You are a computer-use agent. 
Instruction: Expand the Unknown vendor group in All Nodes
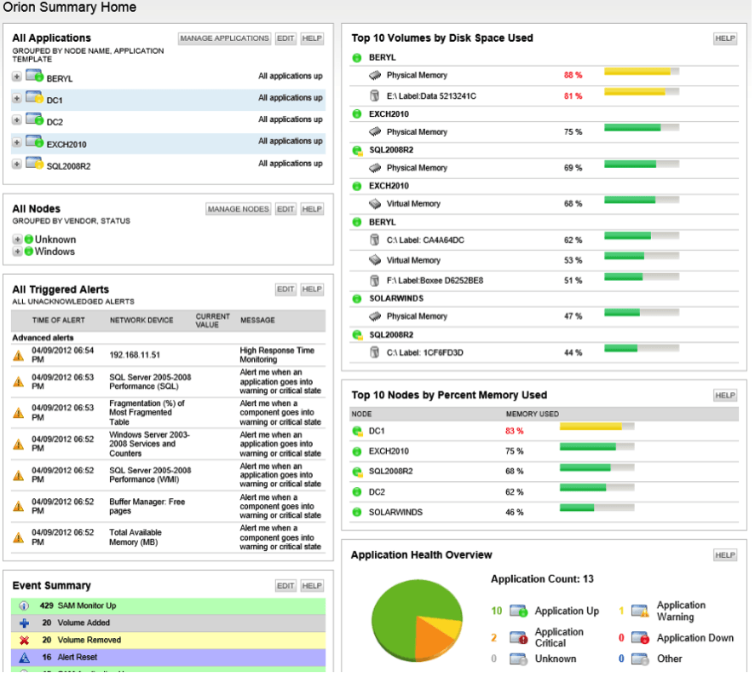click(17, 239)
